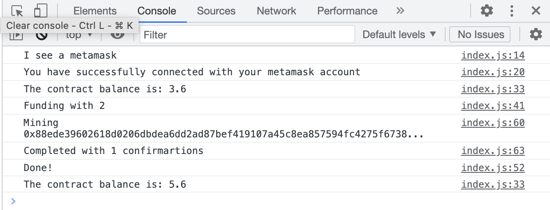Open the index.js:14 source link
Image resolution: width=550 pixels, height=210 pixels.
493,56
